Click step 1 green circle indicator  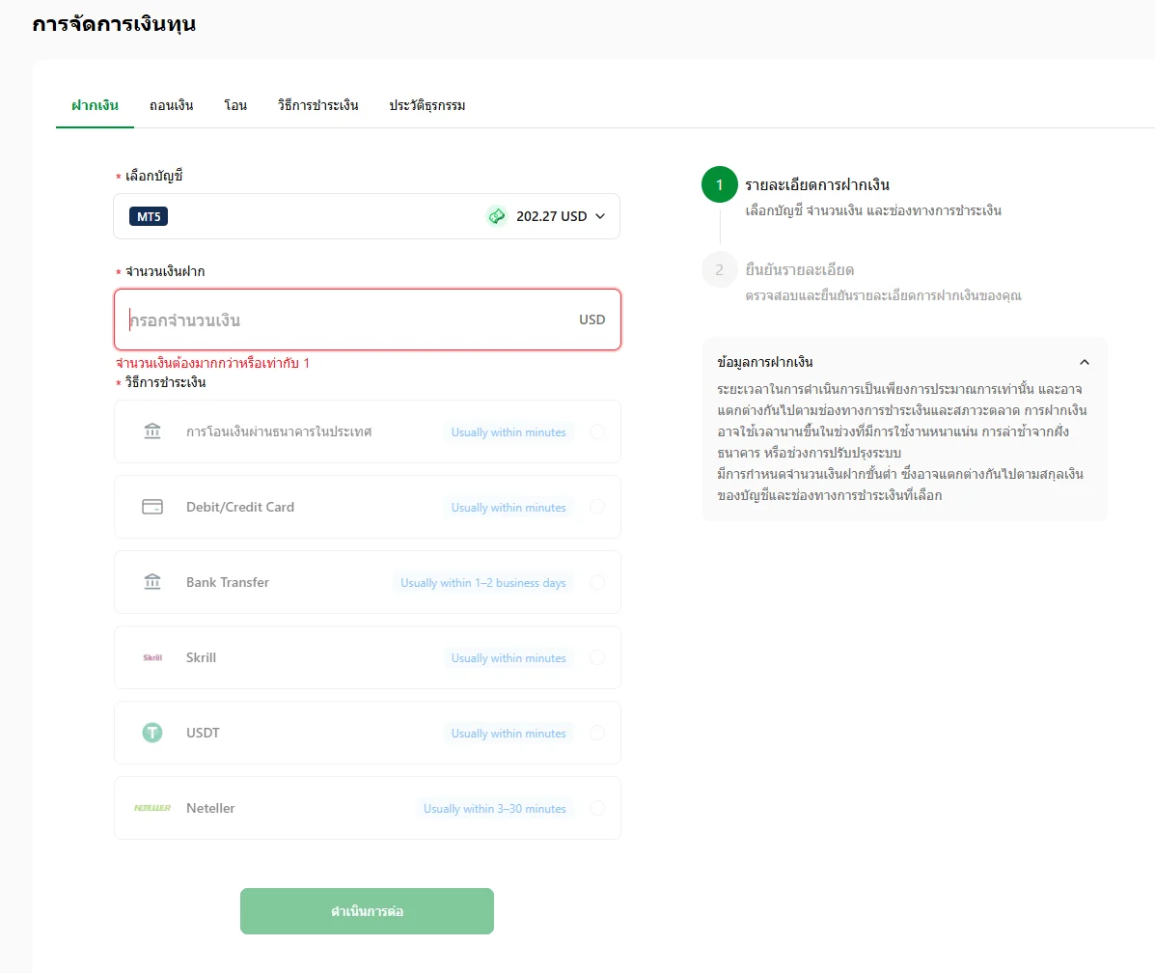coord(720,184)
